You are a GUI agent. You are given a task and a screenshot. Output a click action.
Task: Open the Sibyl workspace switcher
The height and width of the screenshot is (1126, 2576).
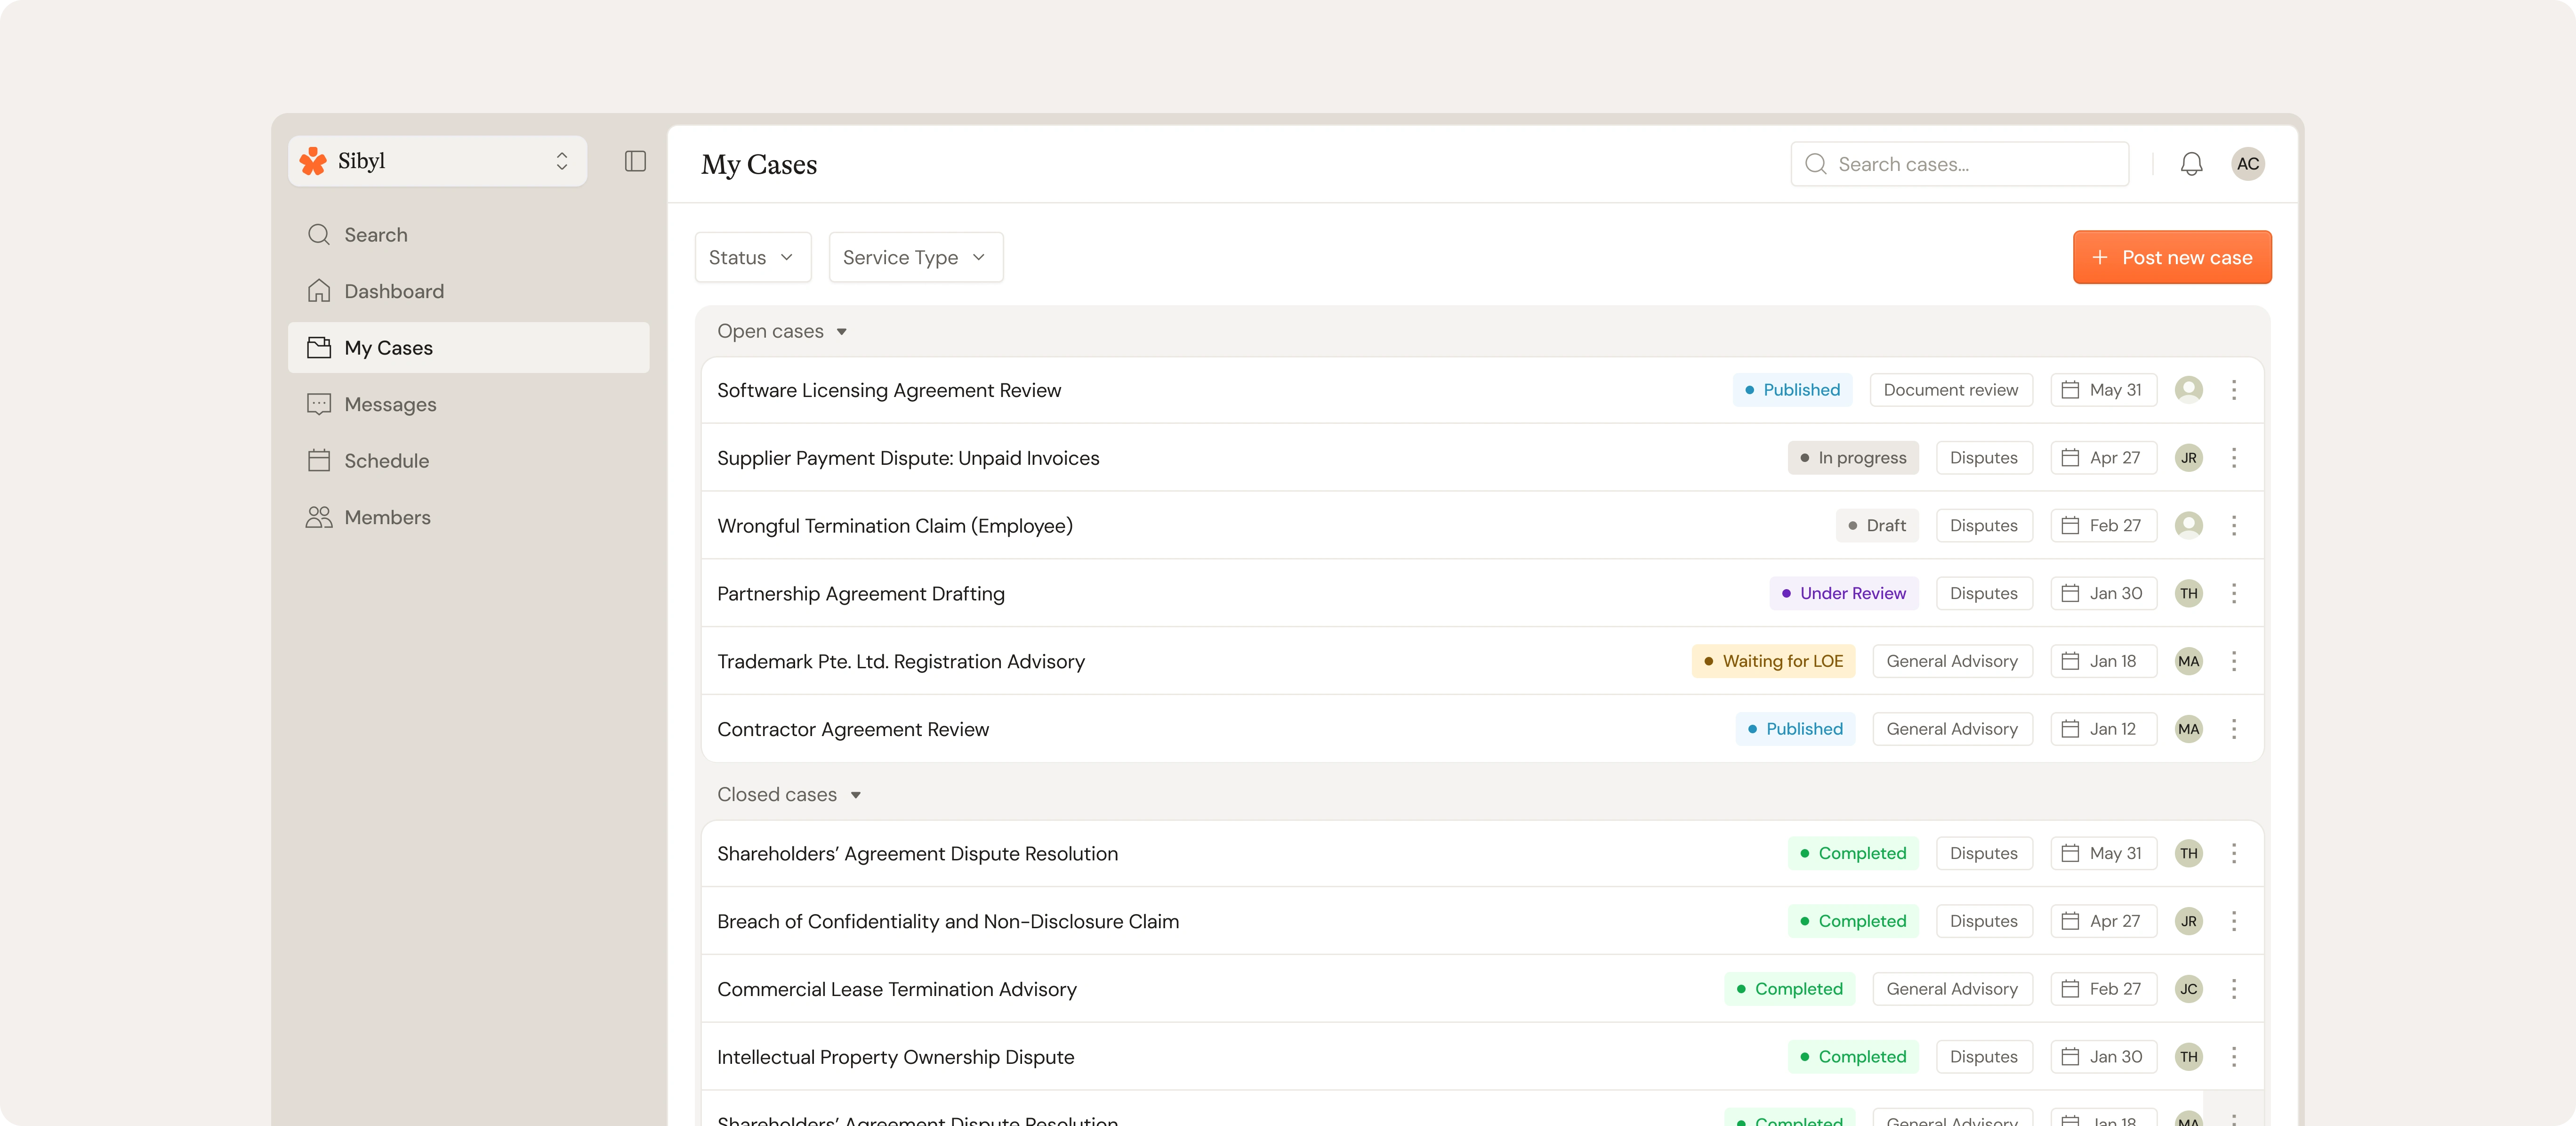[x=562, y=161]
